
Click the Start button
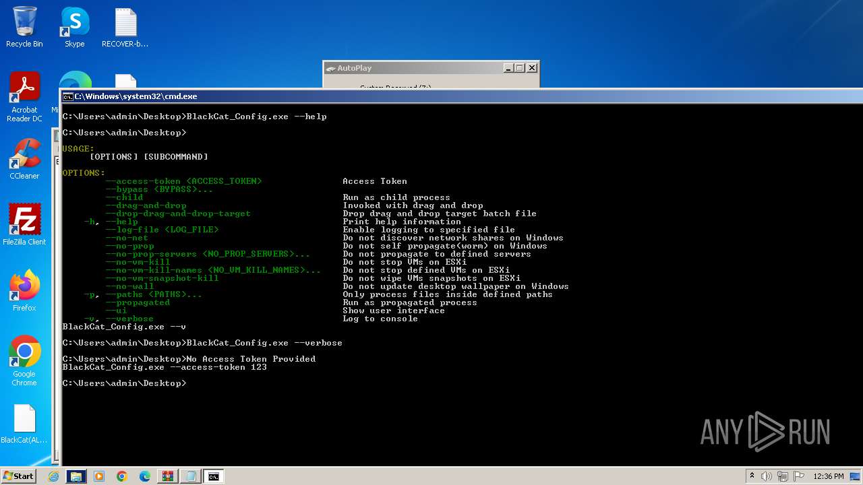point(18,476)
